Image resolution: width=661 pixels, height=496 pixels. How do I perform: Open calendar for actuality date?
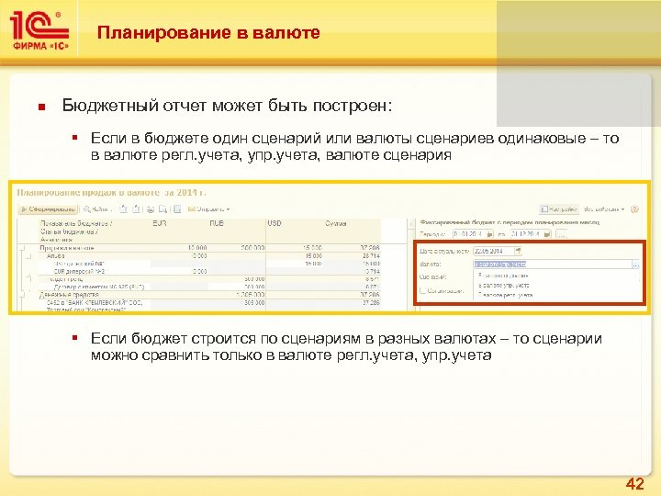pyautogui.click(x=518, y=251)
